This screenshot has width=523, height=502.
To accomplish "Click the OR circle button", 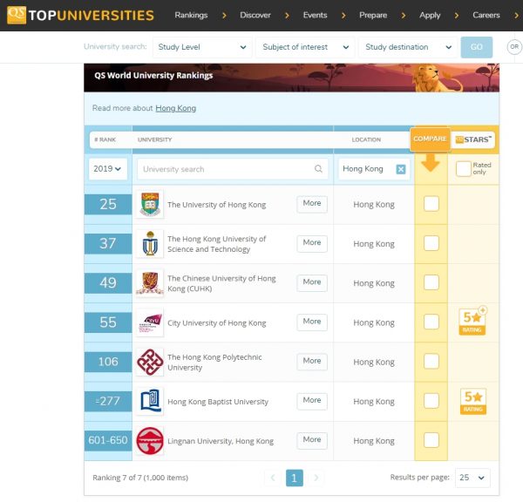I will click(514, 47).
